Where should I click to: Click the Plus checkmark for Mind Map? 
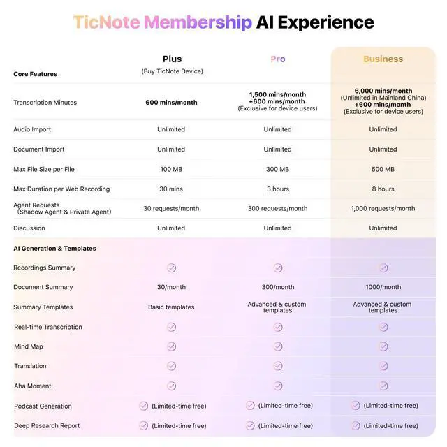pyautogui.click(x=171, y=346)
